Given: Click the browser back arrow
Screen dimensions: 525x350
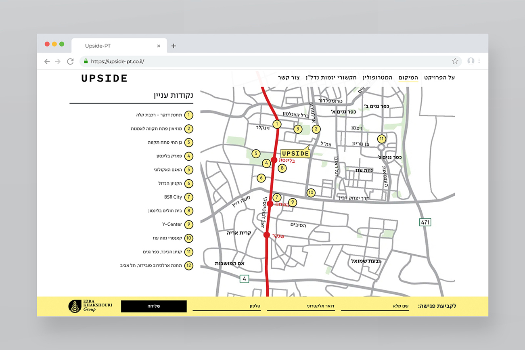Looking at the screenshot, I should coord(47,61).
